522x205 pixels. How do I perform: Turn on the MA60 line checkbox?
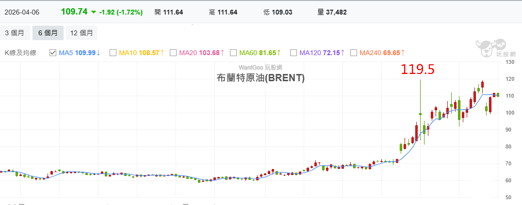(x=233, y=52)
